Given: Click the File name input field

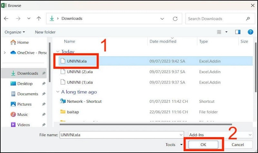Looking at the screenshot, I should [119, 135].
